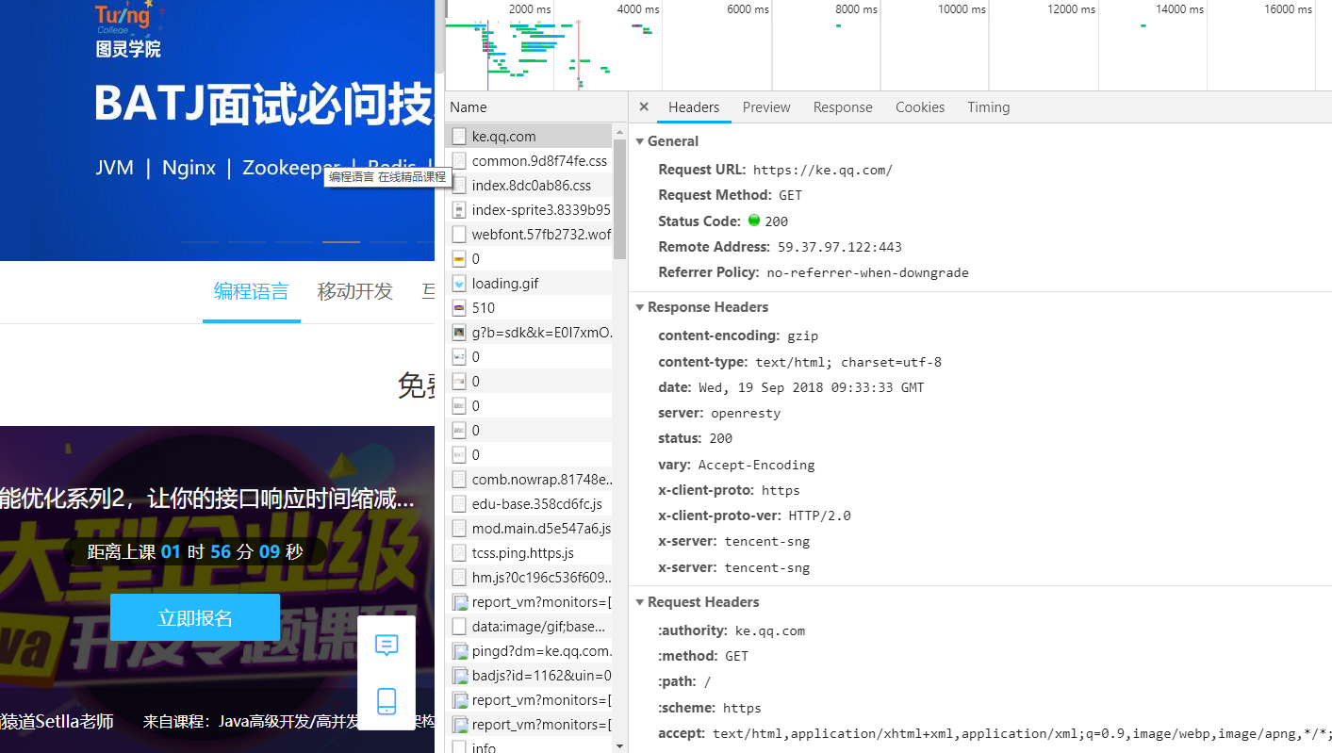Select the index-sprite3.8339b95 request
The height and width of the screenshot is (753, 1332).
click(529, 210)
